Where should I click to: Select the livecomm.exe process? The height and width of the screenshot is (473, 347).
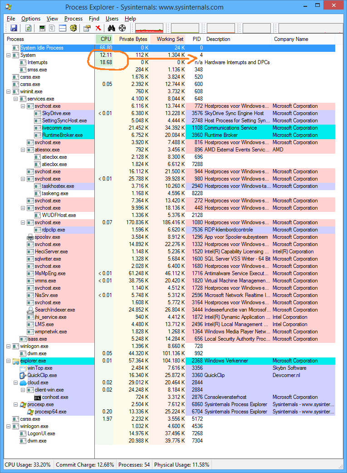pyautogui.click(x=170, y=128)
